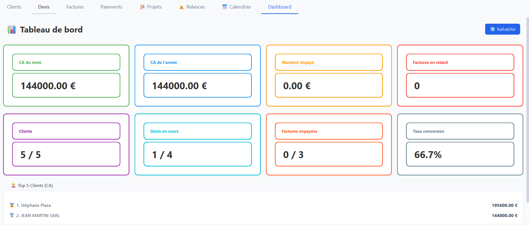Click the Devis en cours value 1 / 4
The image size is (529, 225).
pos(162,155)
